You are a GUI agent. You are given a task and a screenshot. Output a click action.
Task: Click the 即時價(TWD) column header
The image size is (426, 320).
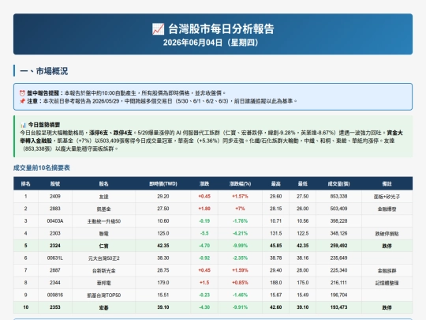point(163,183)
